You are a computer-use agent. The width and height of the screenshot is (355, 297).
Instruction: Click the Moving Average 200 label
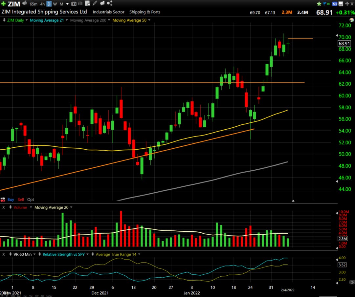[88, 20]
